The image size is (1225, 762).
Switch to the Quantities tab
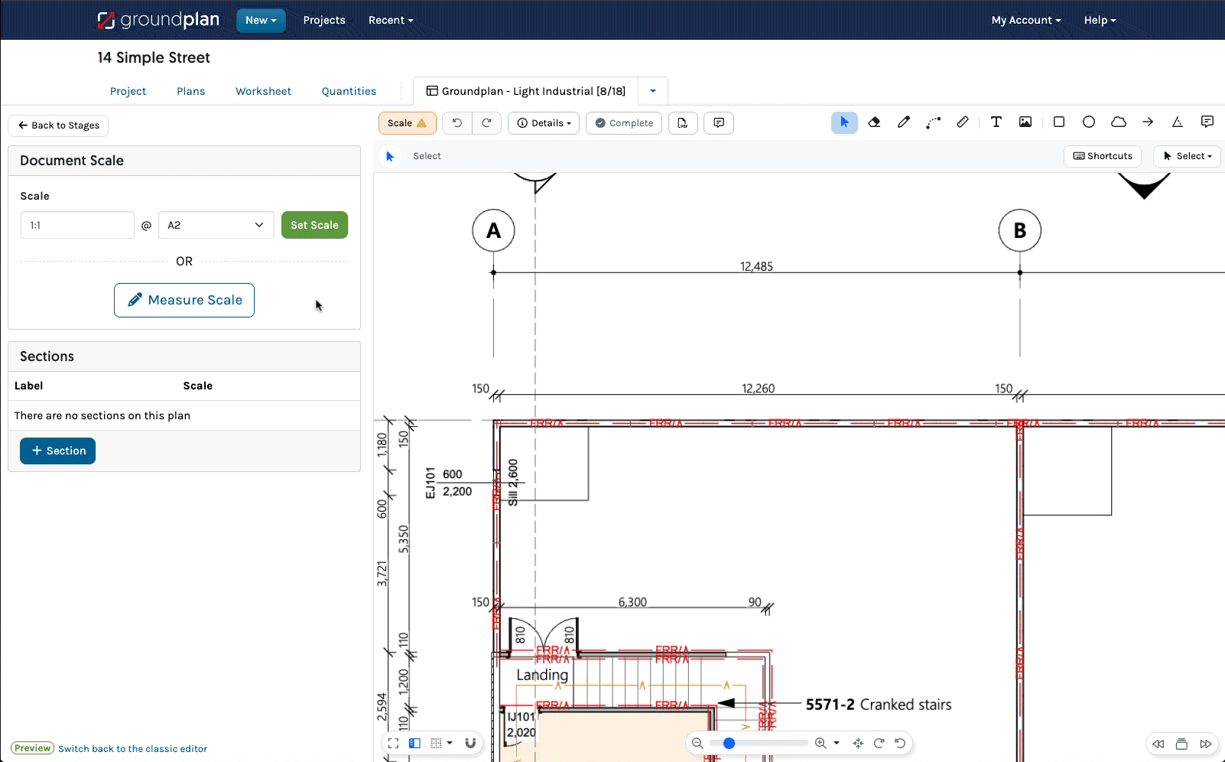tap(349, 91)
